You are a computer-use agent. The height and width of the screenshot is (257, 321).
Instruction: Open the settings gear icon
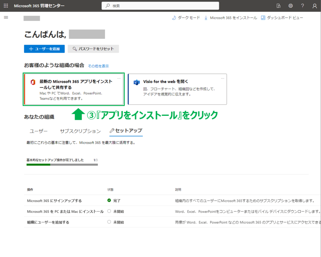[291, 6]
